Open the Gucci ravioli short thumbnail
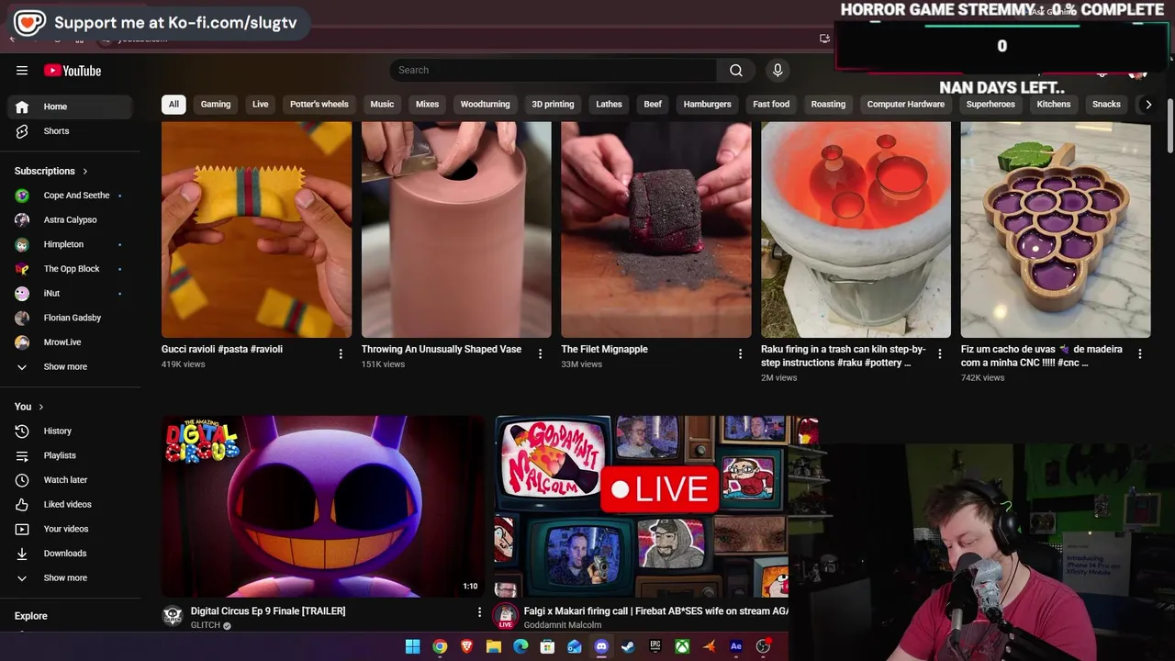The width and height of the screenshot is (1175, 661). (256, 230)
